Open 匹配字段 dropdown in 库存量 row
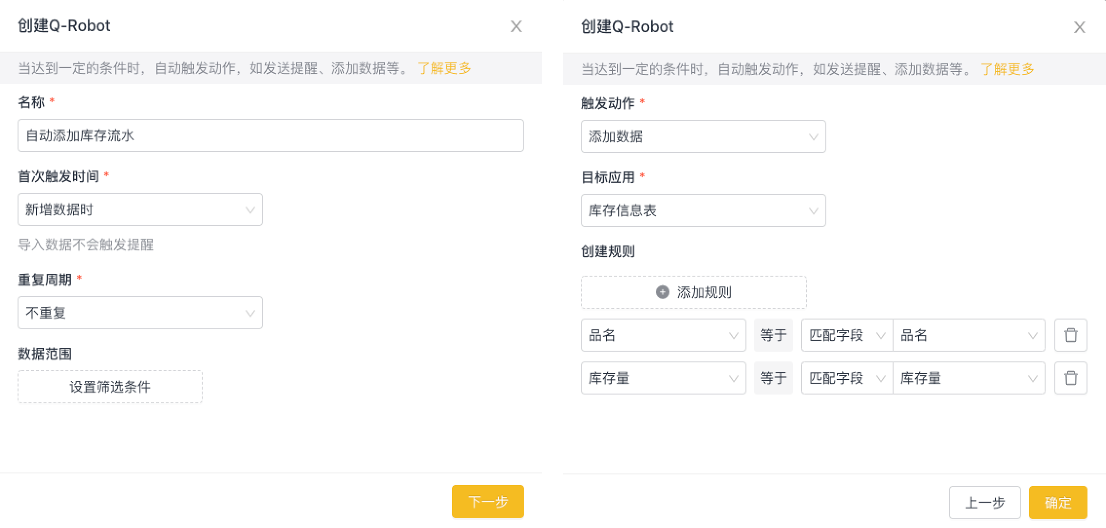 tap(847, 378)
